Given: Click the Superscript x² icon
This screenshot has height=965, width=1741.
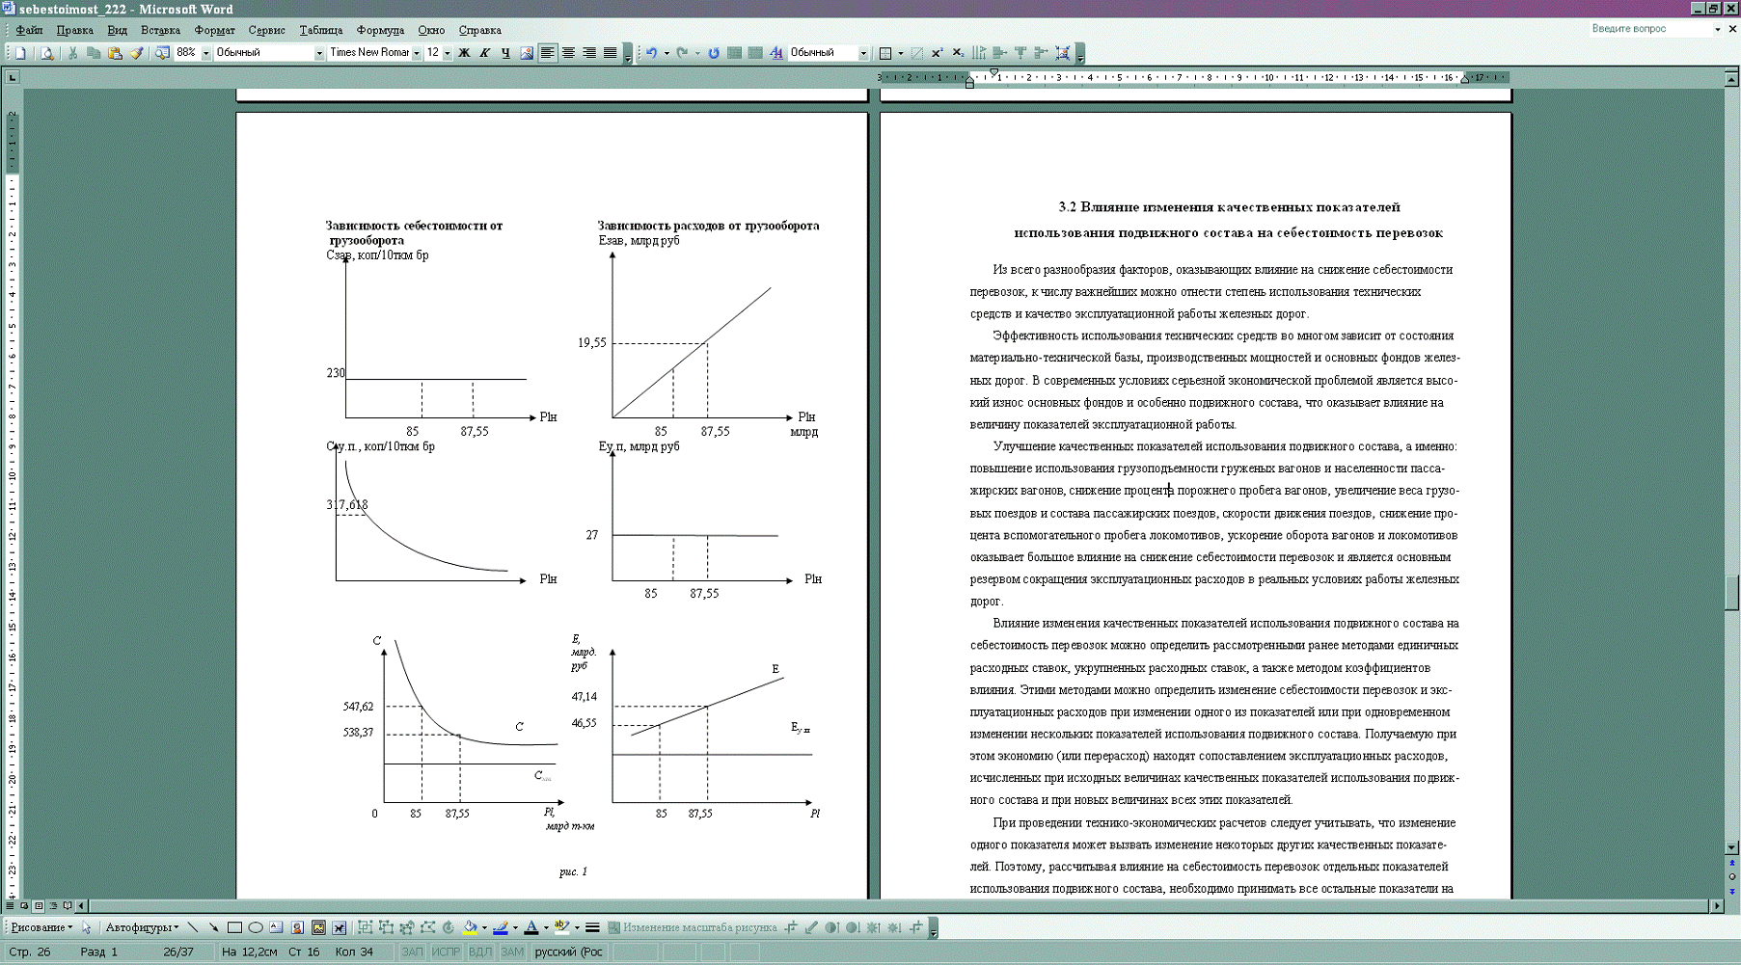Looking at the screenshot, I should [x=937, y=53].
